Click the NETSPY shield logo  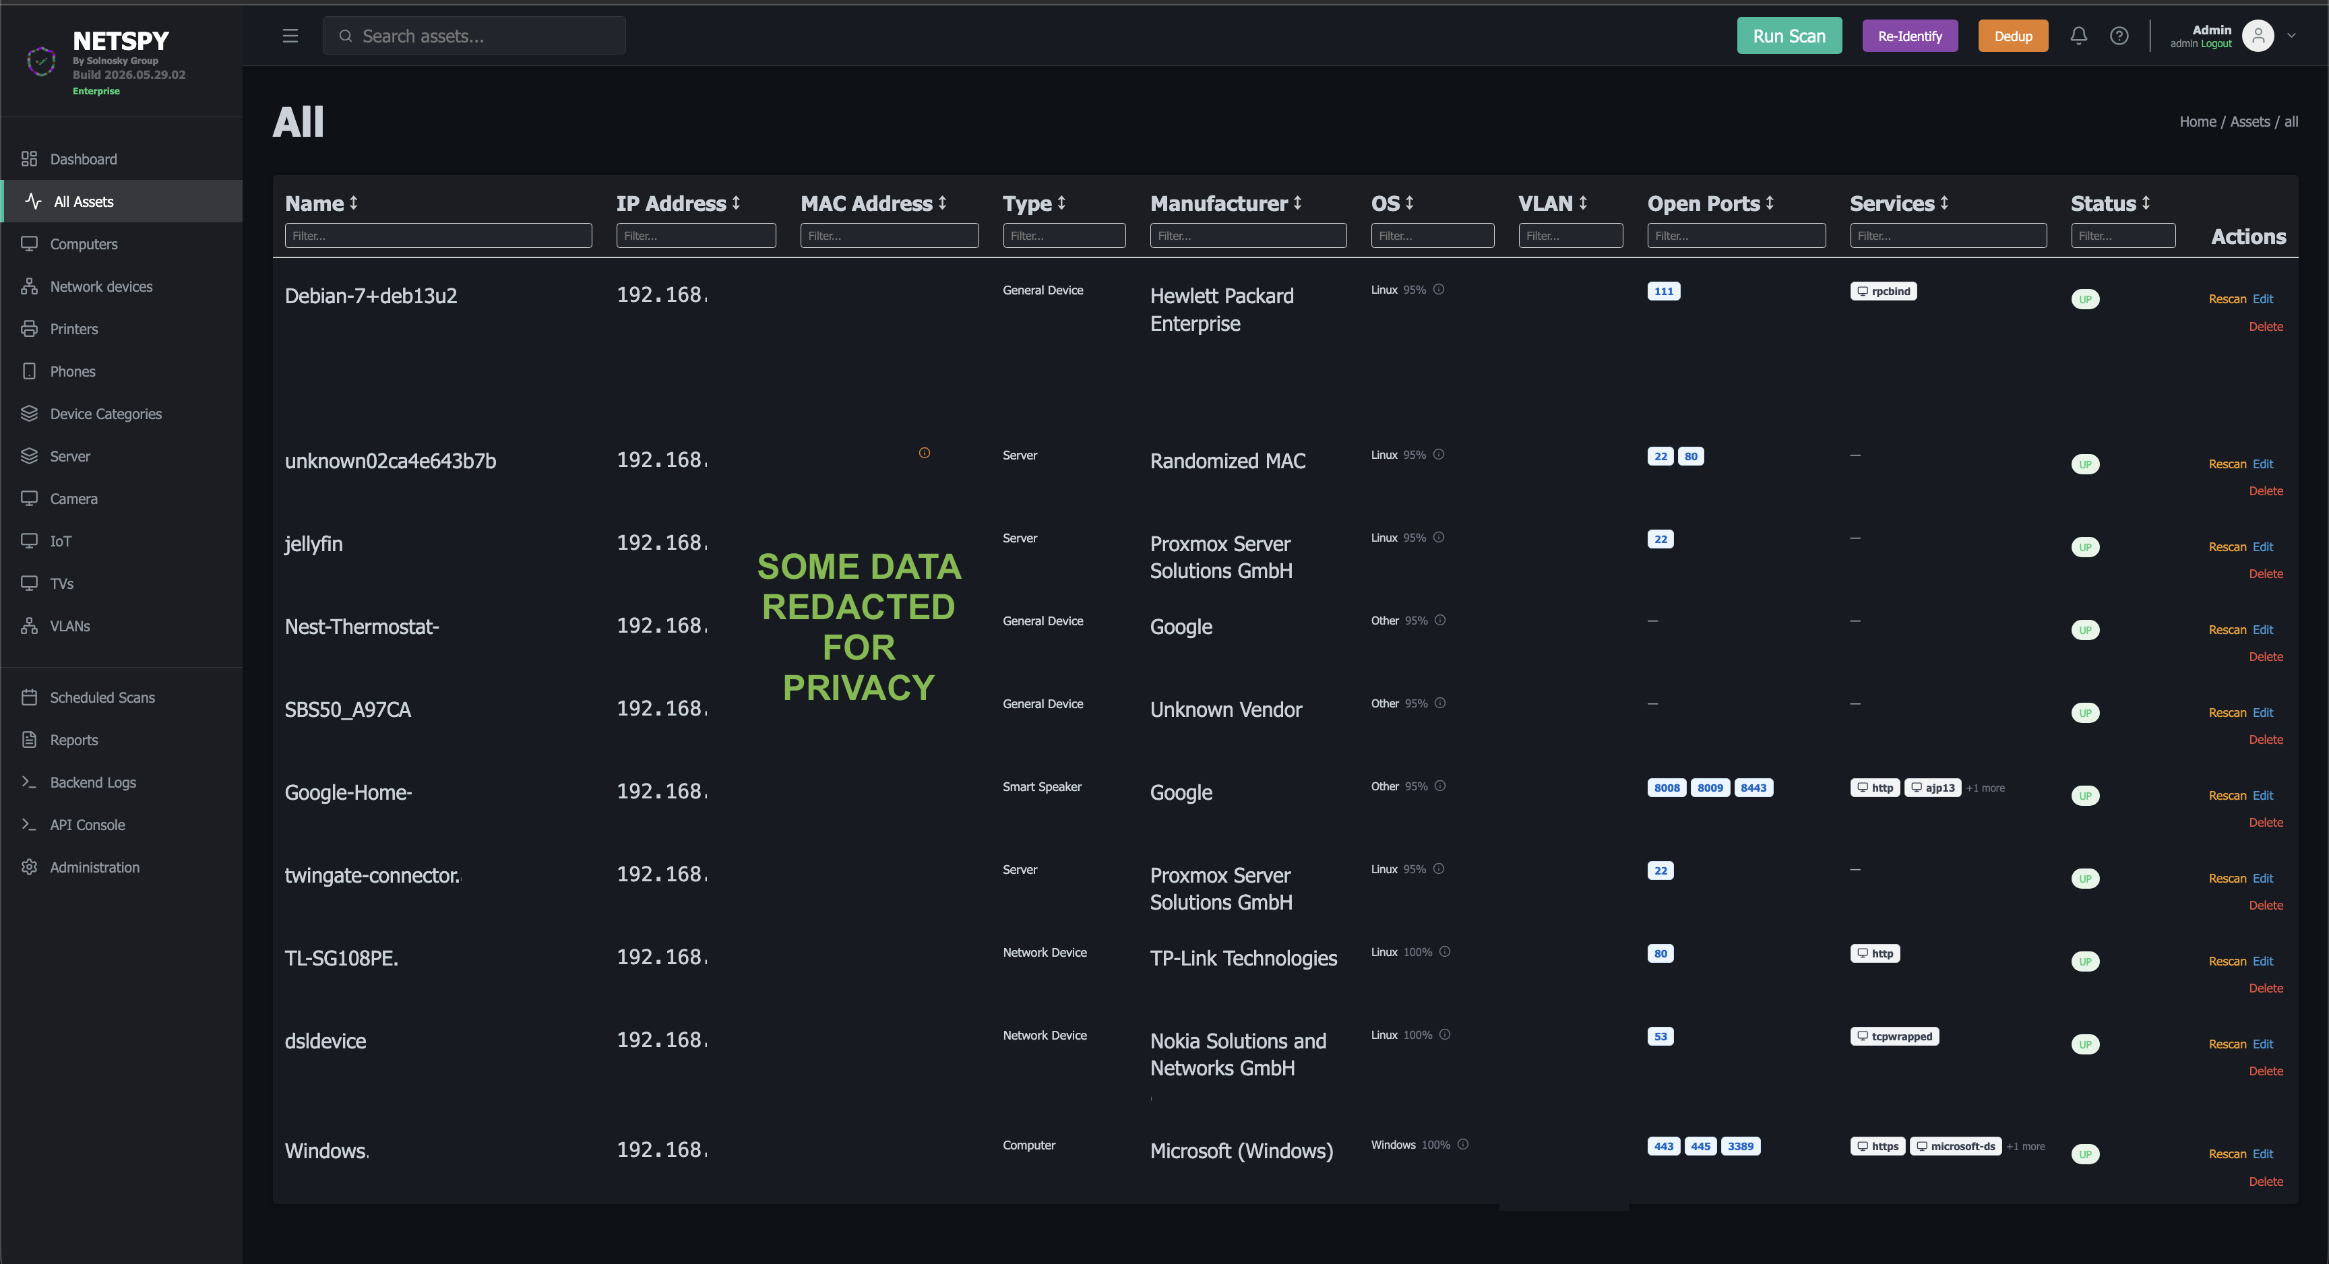[40, 61]
